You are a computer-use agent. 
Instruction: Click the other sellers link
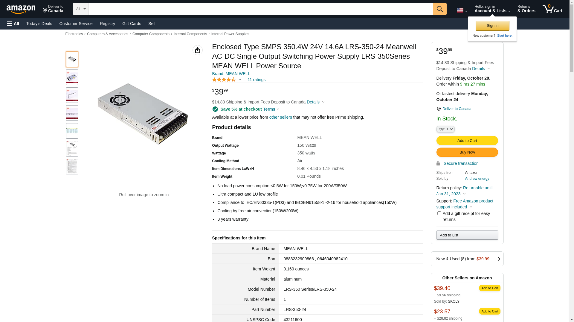(x=280, y=117)
